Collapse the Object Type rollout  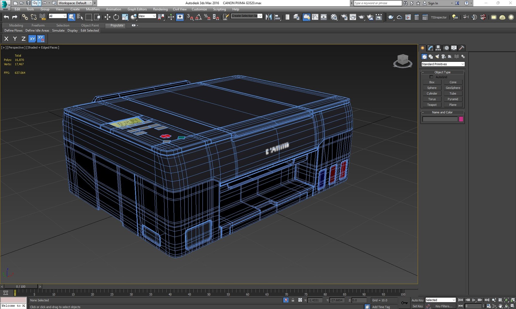442,72
